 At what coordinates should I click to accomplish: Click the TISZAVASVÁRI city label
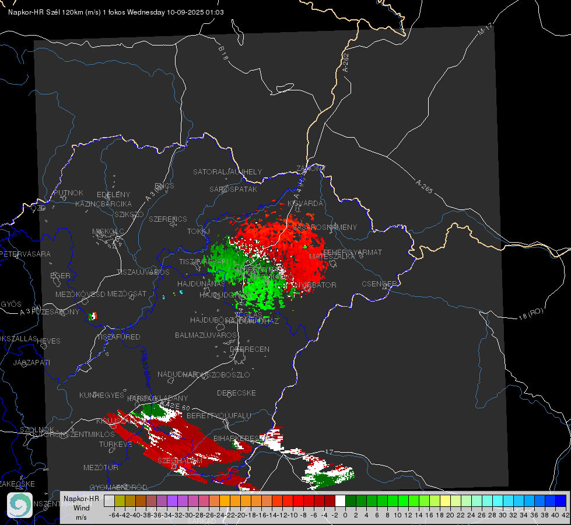[x=204, y=261]
